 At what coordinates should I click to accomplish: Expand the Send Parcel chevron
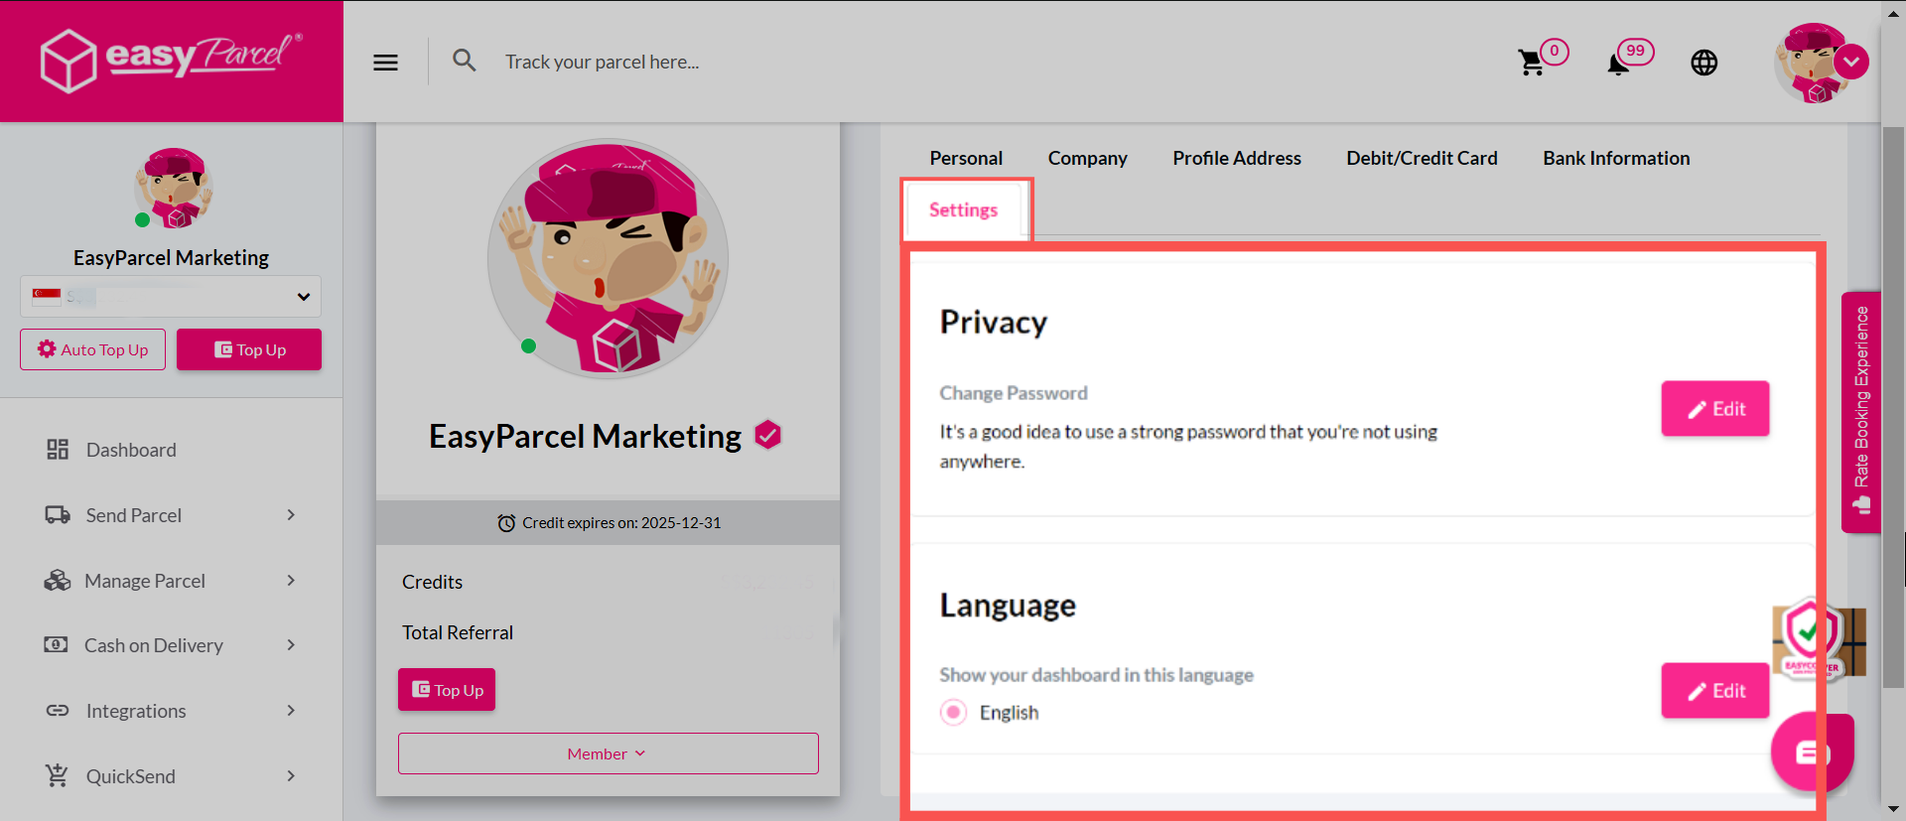point(291,515)
